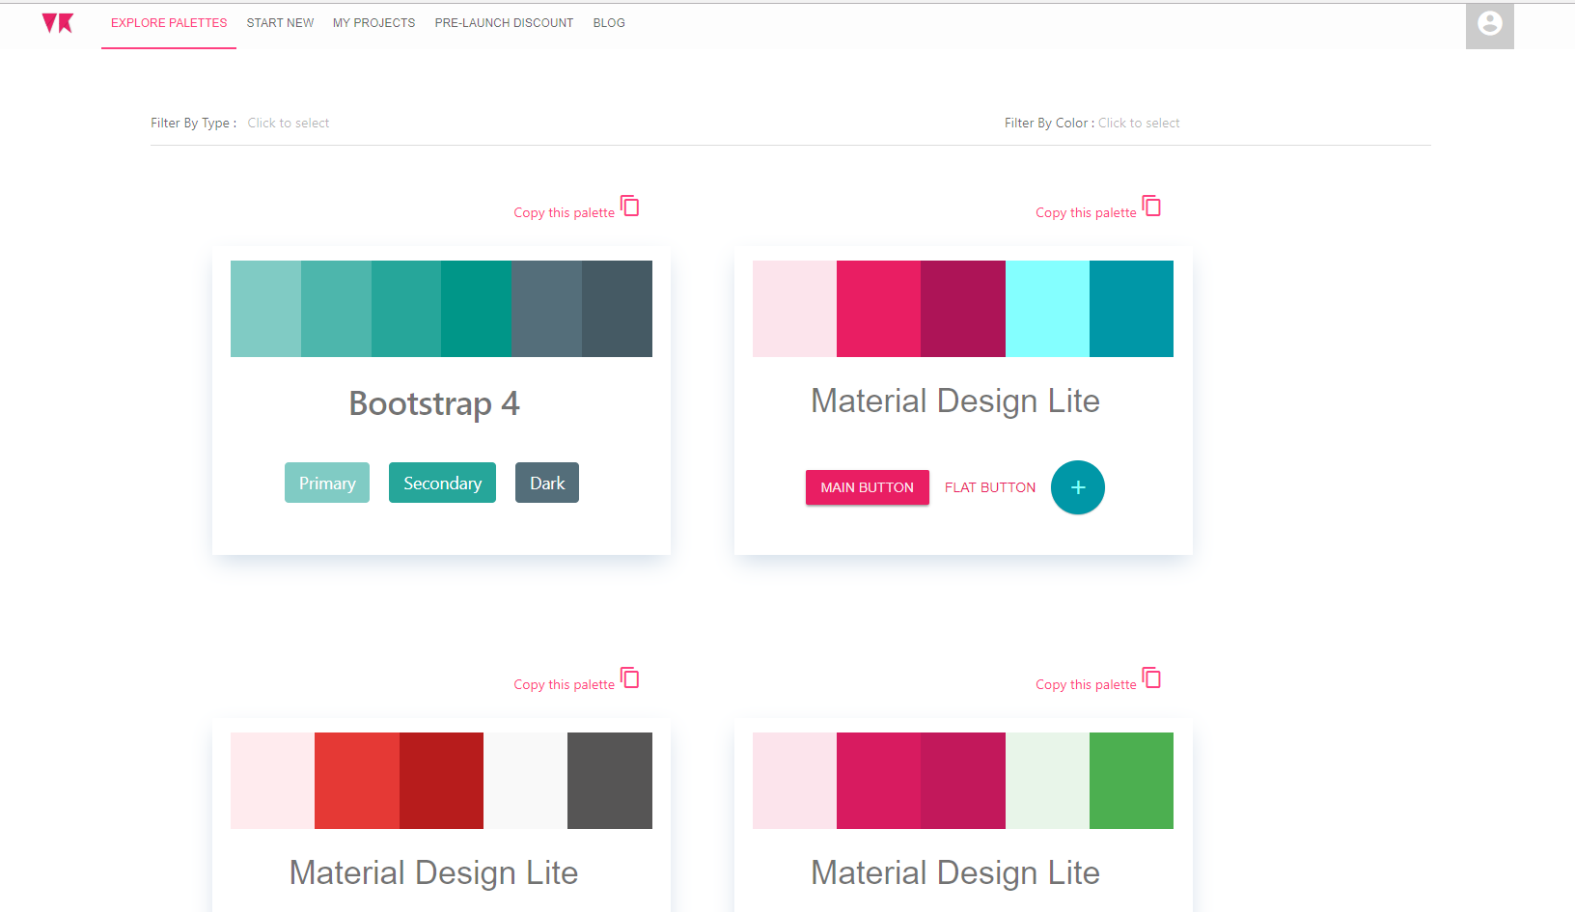Click the copy icon above the cyan-teal Material palette
The image size is (1575, 912).
[x=1151, y=206]
